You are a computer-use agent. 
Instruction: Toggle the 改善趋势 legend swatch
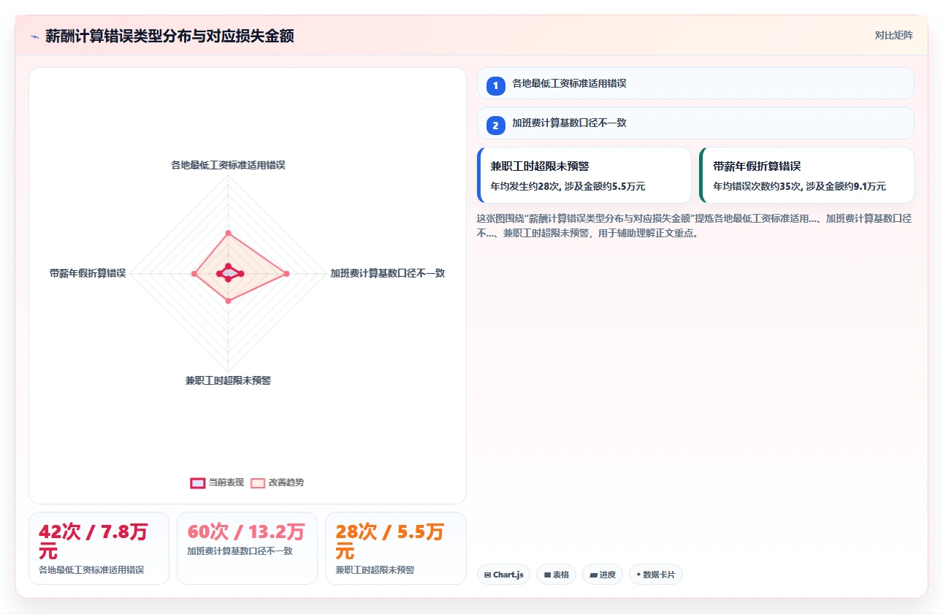coord(258,483)
